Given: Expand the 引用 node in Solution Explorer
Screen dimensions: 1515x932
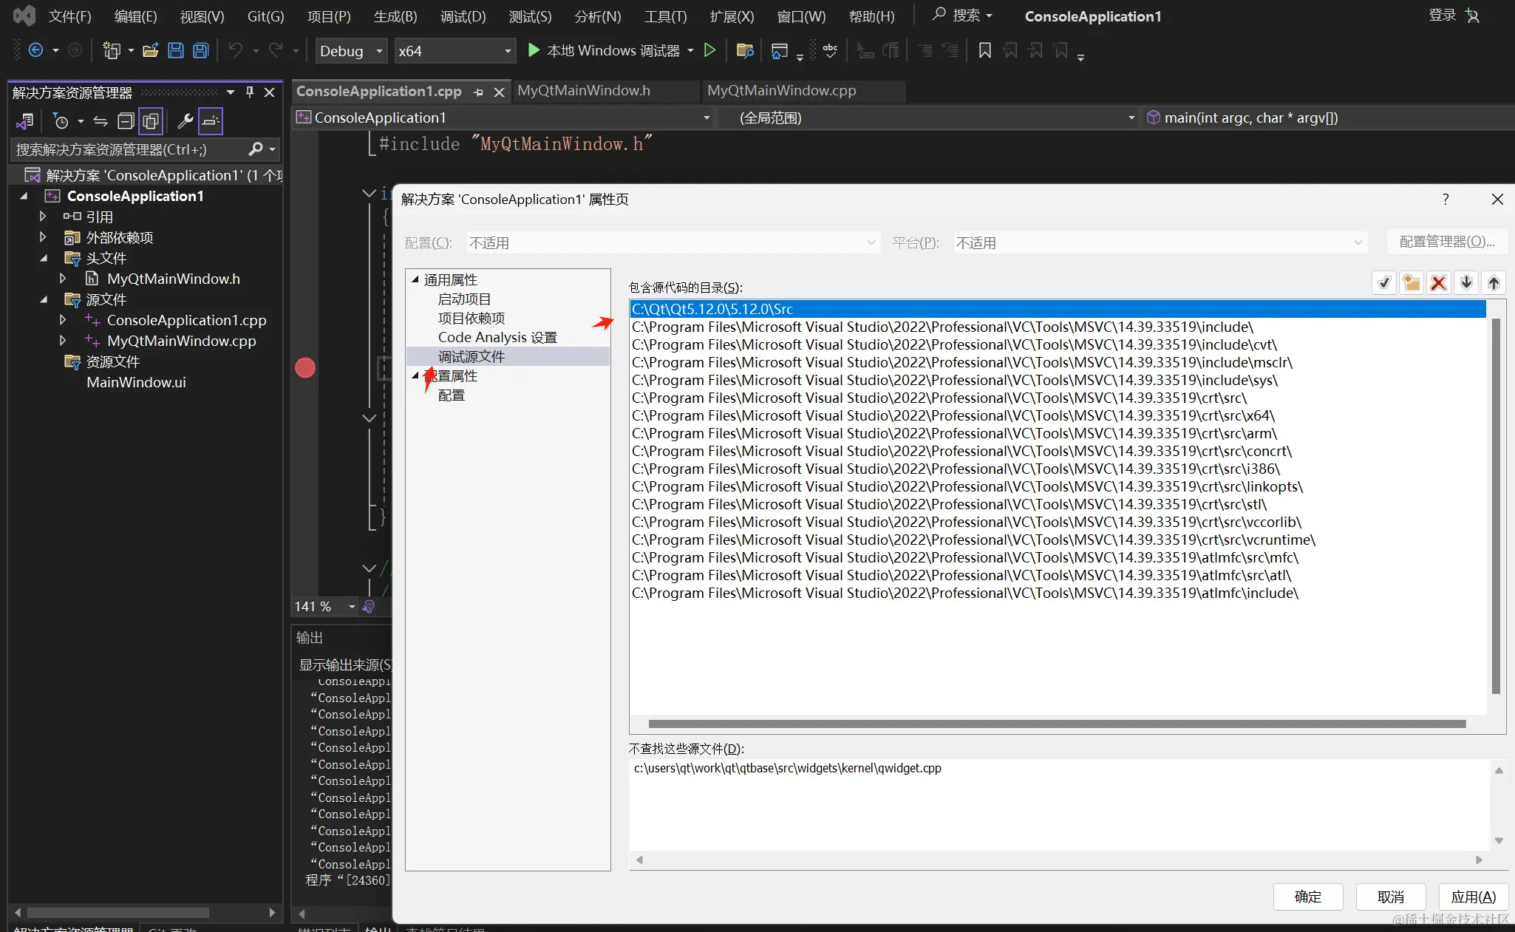Looking at the screenshot, I should [43, 217].
